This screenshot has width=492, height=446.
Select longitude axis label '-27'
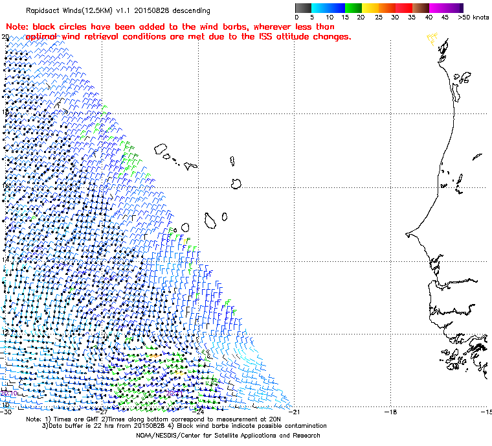pos(102,412)
